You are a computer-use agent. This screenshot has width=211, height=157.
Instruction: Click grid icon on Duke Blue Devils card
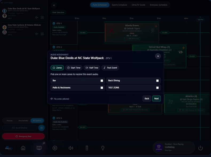[x=42, y=17]
